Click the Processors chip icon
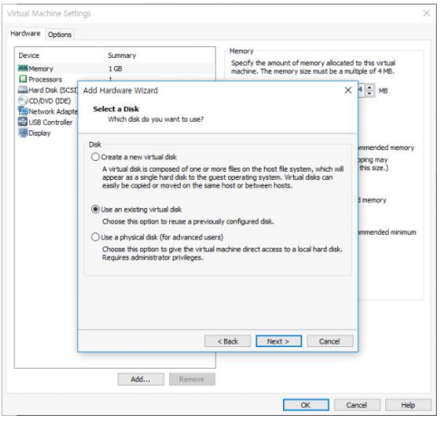This screenshot has height=424, width=444. pyautogui.click(x=23, y=79)
